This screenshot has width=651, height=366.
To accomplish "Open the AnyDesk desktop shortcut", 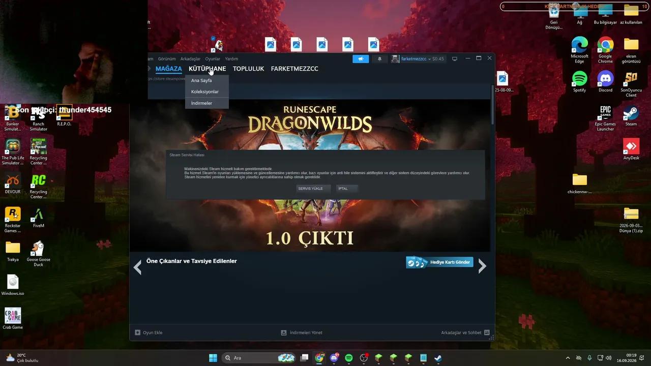I will (x=631, y=149).
